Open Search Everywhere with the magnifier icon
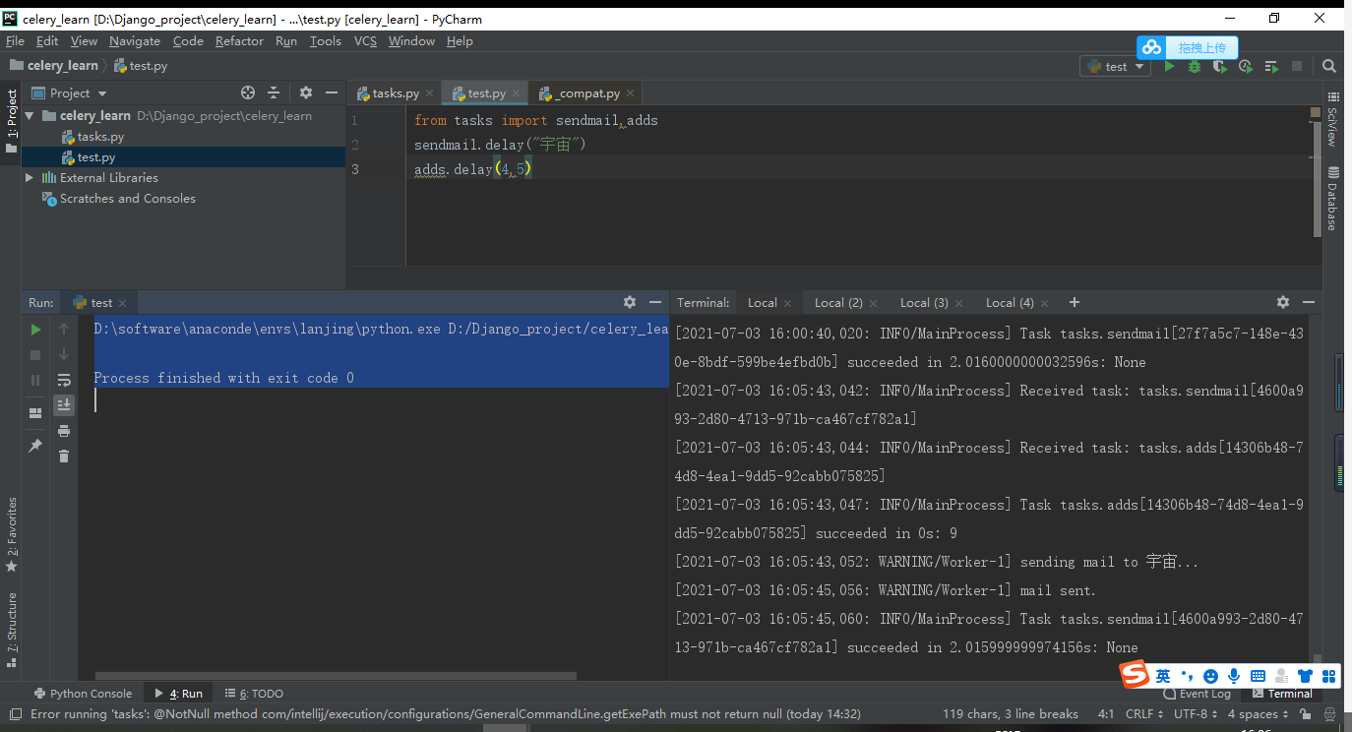 (1329, 66)
